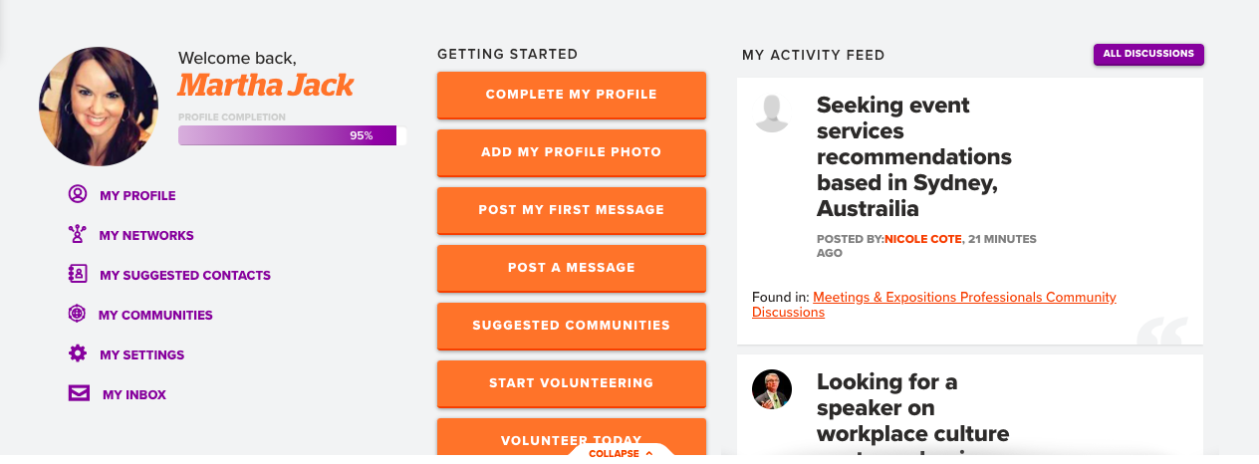Click the Start Volunteering button

pos(571,383)
